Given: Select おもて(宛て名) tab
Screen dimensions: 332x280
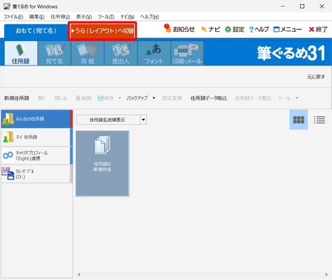Looking at the screenshot, I should coord(36,31).
